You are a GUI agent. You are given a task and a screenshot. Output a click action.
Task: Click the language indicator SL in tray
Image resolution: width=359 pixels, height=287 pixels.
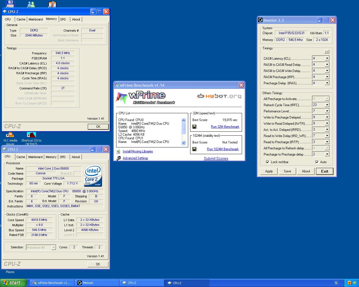click(x=336, y=283)
